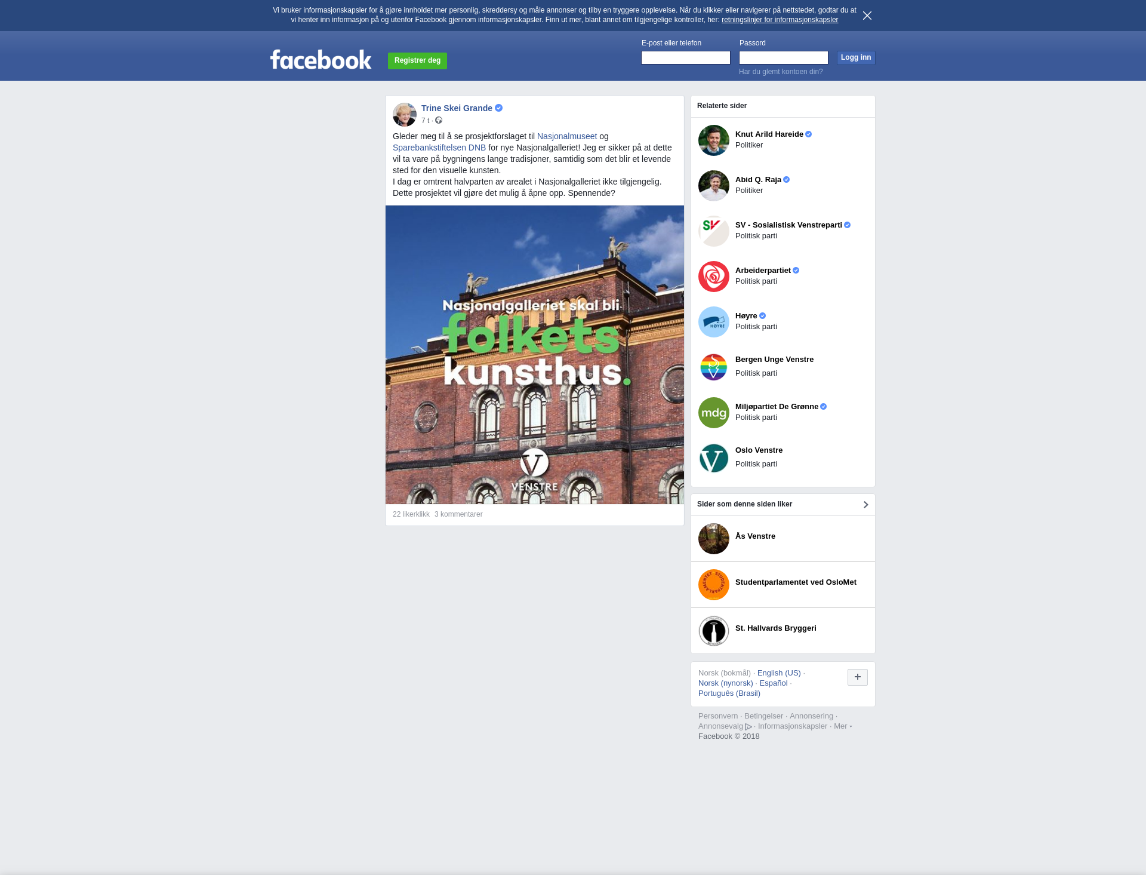Open 'retningslinjer for informasjonskapsler' link

pyautogui.click(x=780, y=20)
